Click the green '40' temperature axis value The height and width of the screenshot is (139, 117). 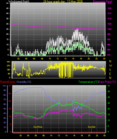tap(109, 86)
